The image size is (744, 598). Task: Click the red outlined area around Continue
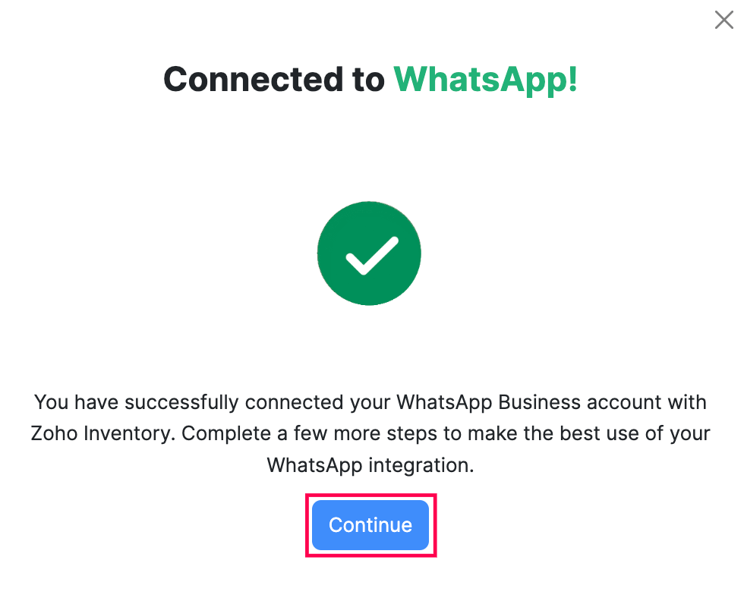pyautogui.click(x=370, y=525)
